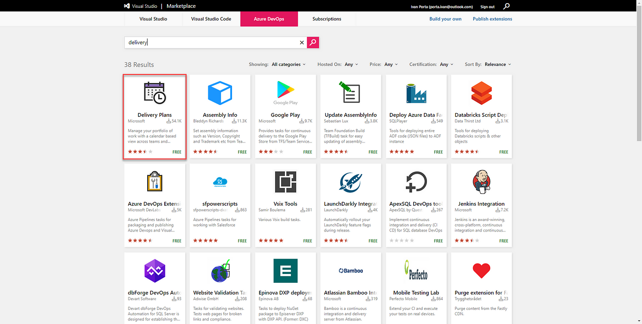Click the Sign out link
The height and width of the screenshot is (324, 642).
(487, 7)
